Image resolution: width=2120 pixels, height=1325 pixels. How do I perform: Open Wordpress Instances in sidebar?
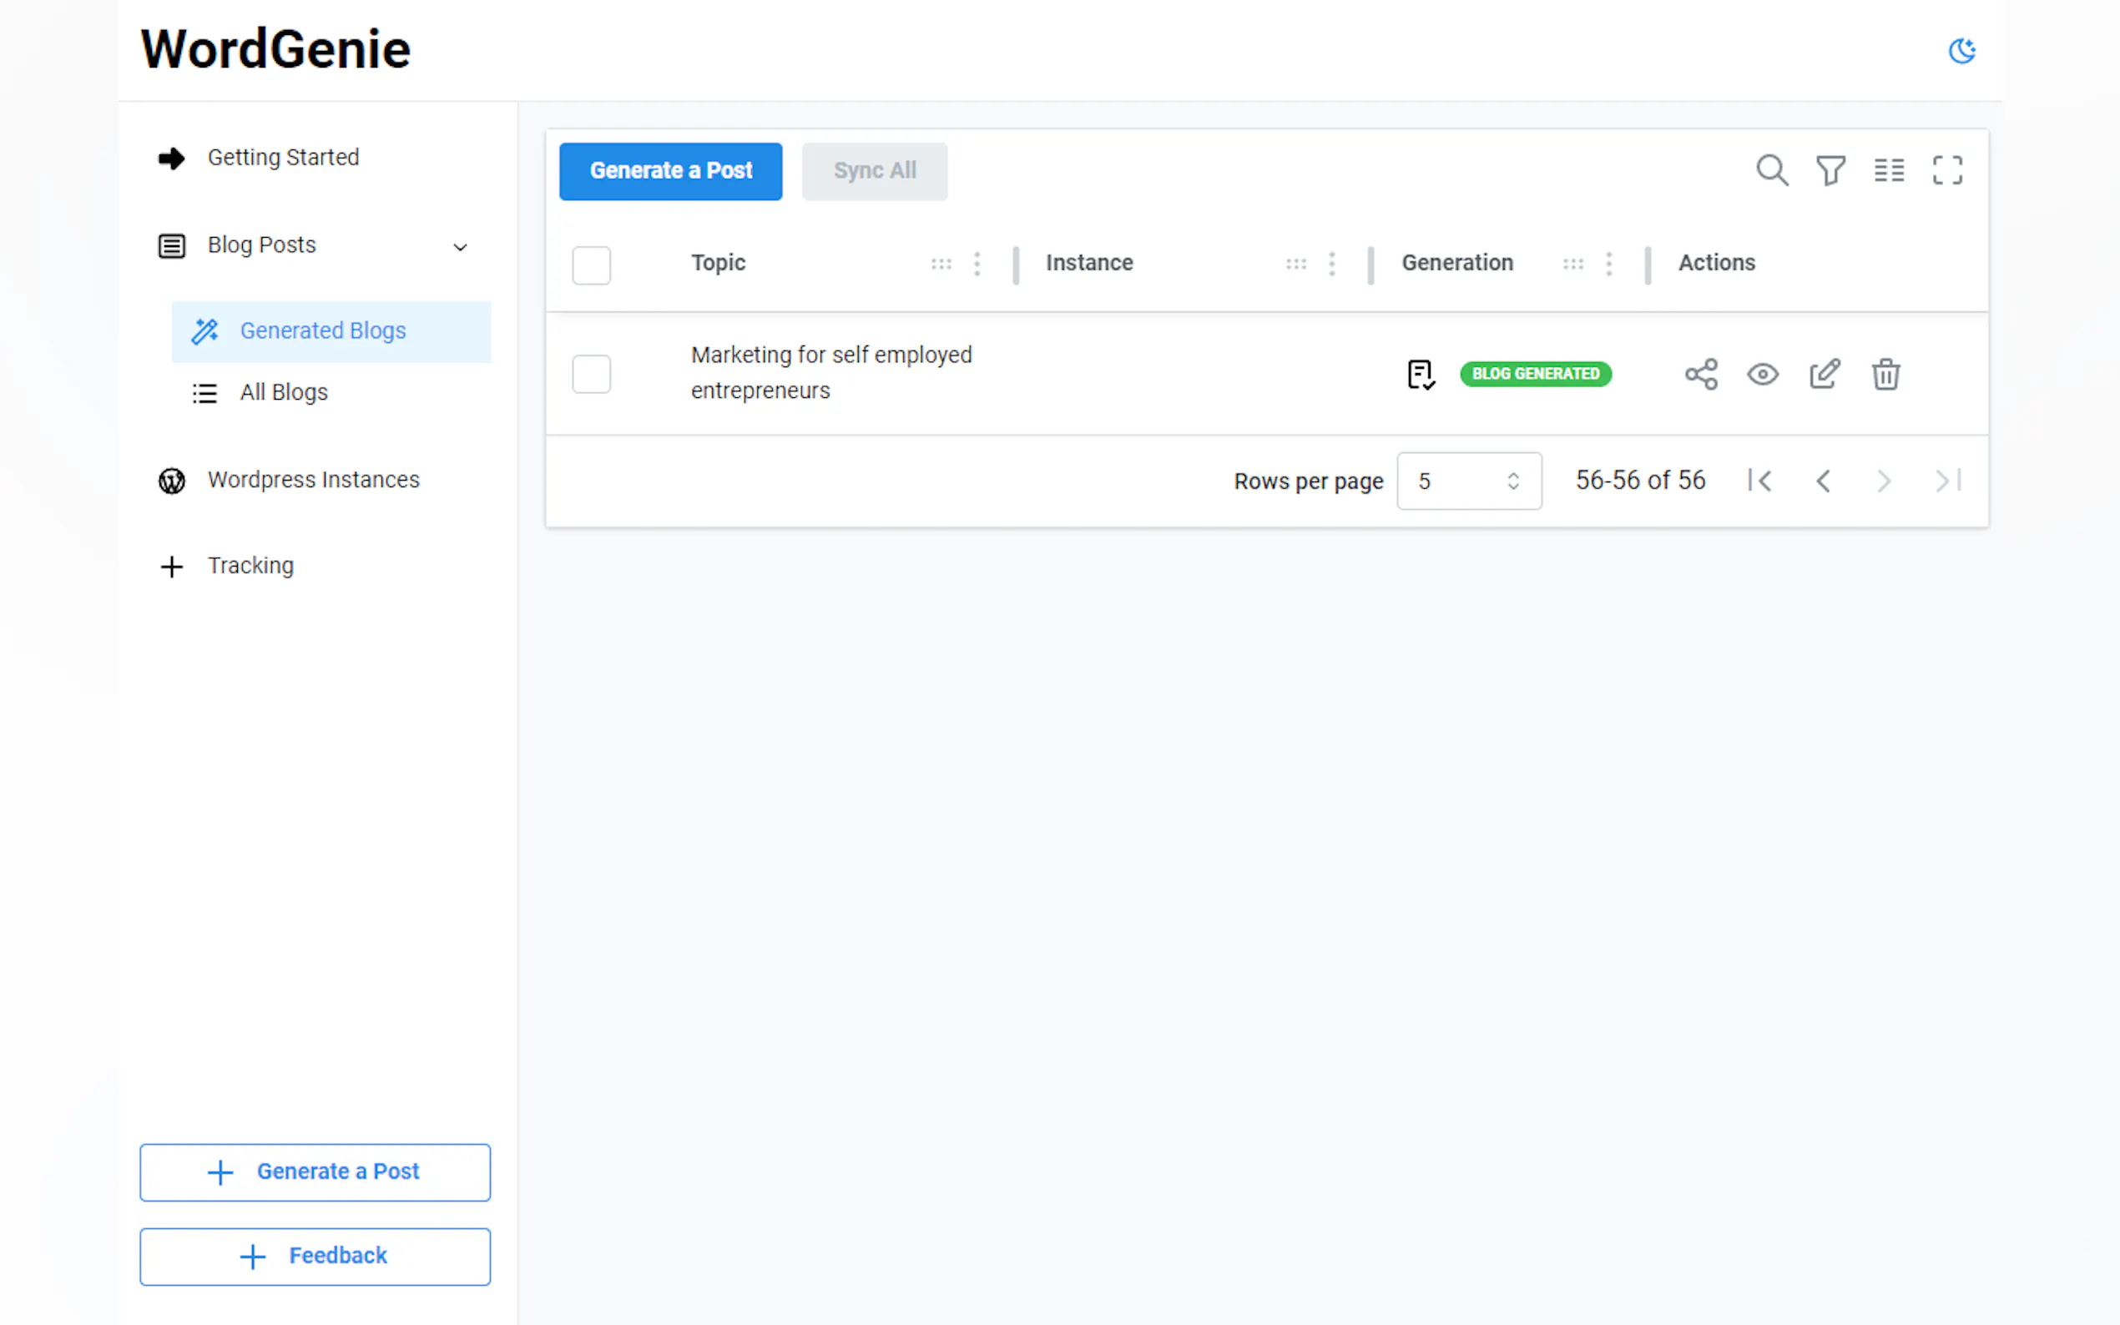(x=313, y=479)
